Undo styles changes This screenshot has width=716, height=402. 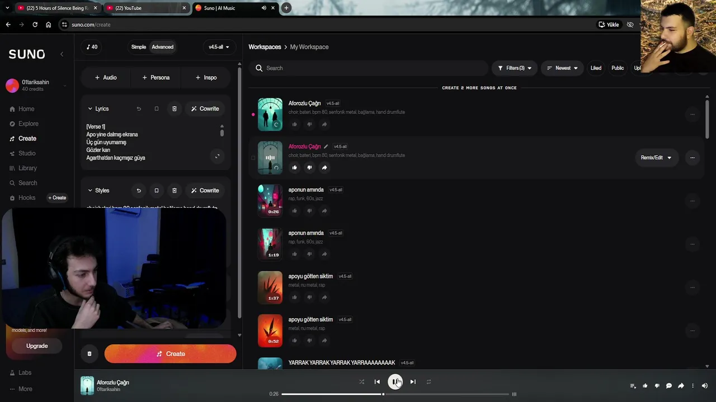(x=139, y=190)
